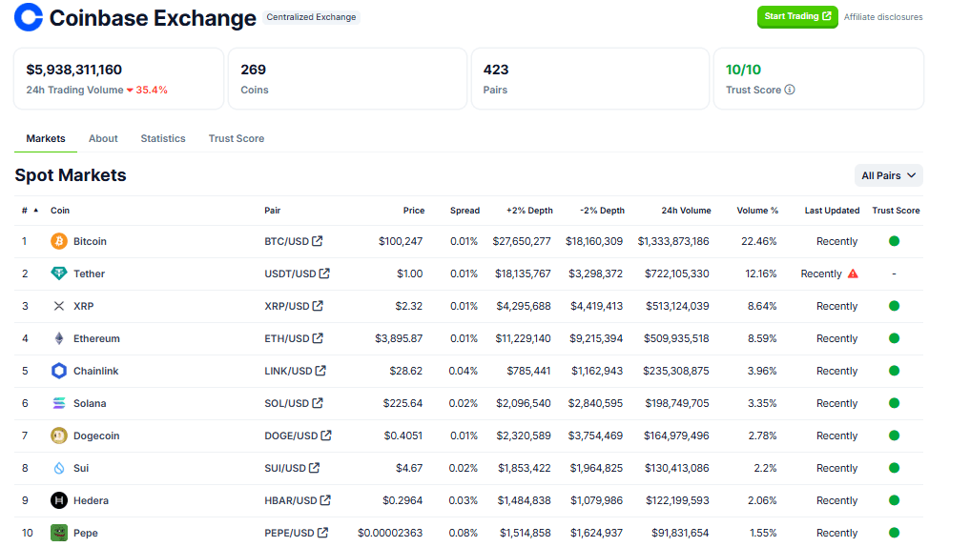Sort table by Price column header
The image size is (970, 547).
click(414, 211)
